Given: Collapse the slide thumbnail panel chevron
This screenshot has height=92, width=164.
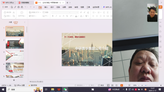Looking at the screenshot, I should (25, 22).
